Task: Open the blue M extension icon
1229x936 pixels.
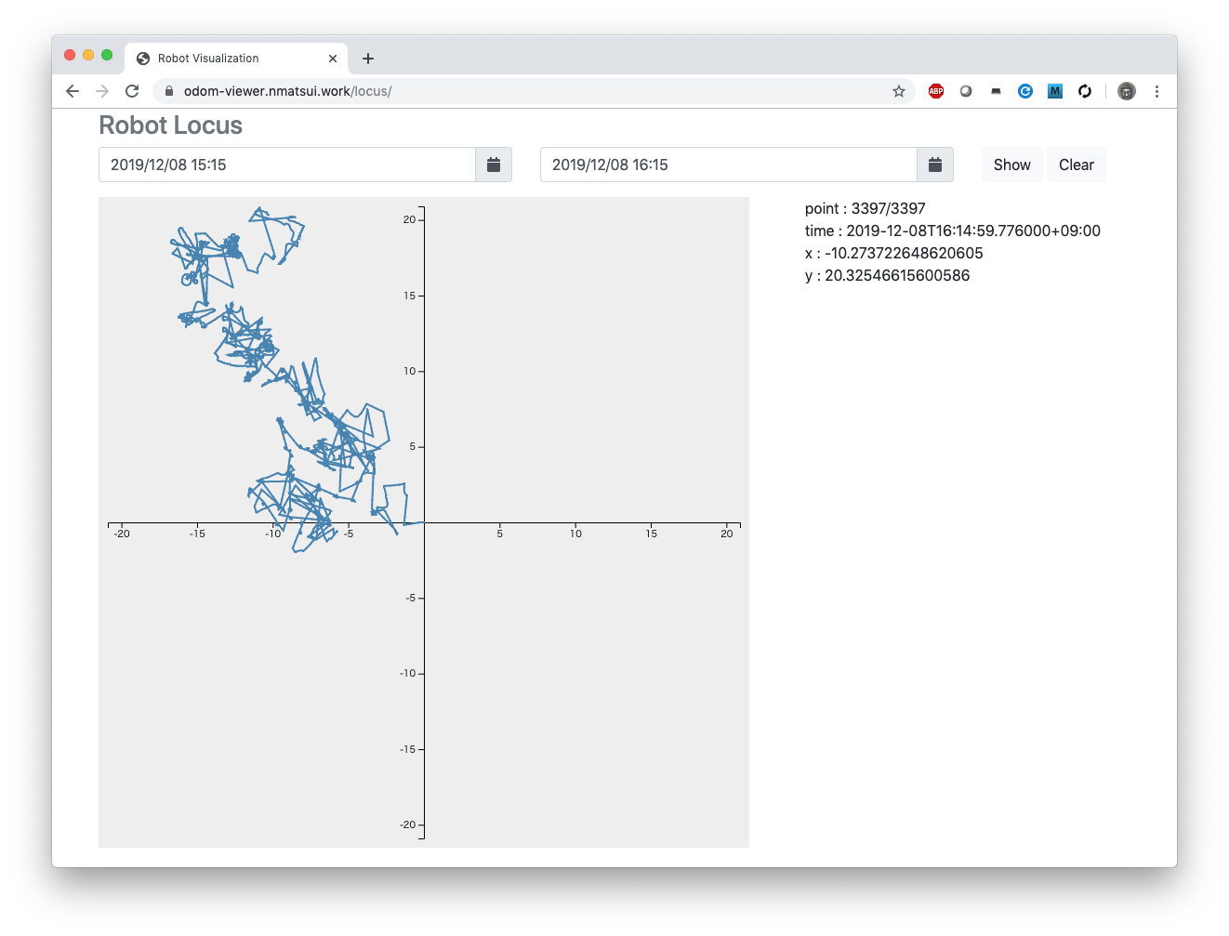Action: [x=1055, y=91]
